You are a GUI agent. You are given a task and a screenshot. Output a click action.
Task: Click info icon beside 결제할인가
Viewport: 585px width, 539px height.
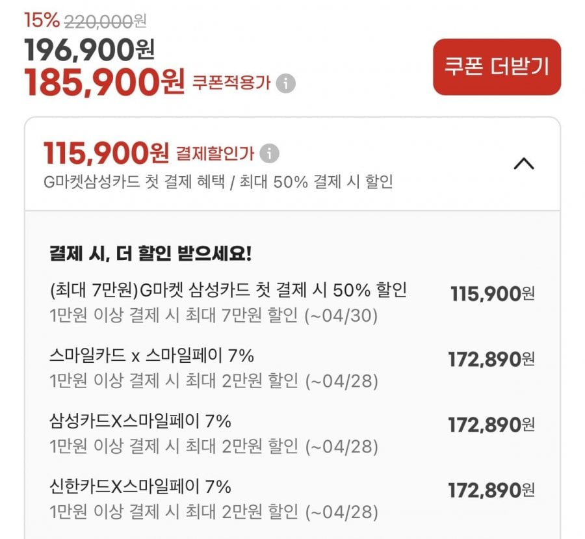pyautogui.click(x=270, y=154)
